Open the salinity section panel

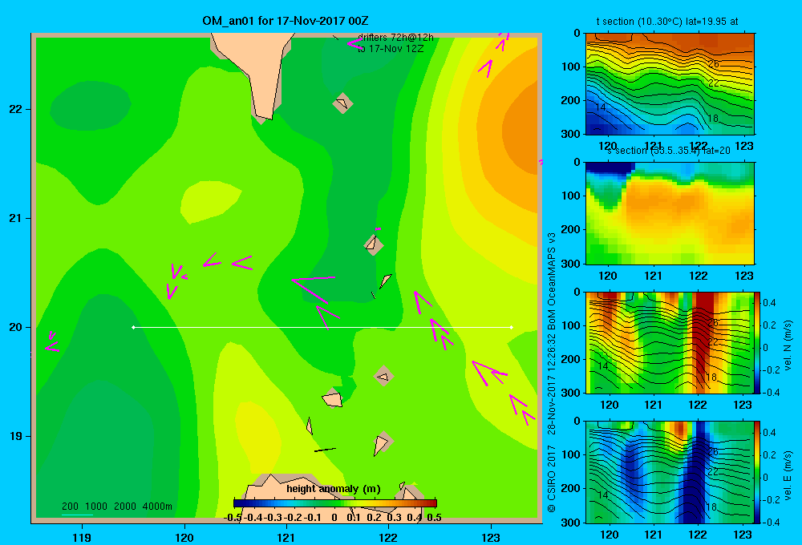click(670, 213)
